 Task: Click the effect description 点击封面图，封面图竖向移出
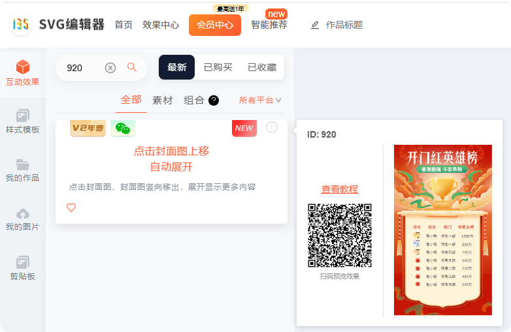pos(162,187)
